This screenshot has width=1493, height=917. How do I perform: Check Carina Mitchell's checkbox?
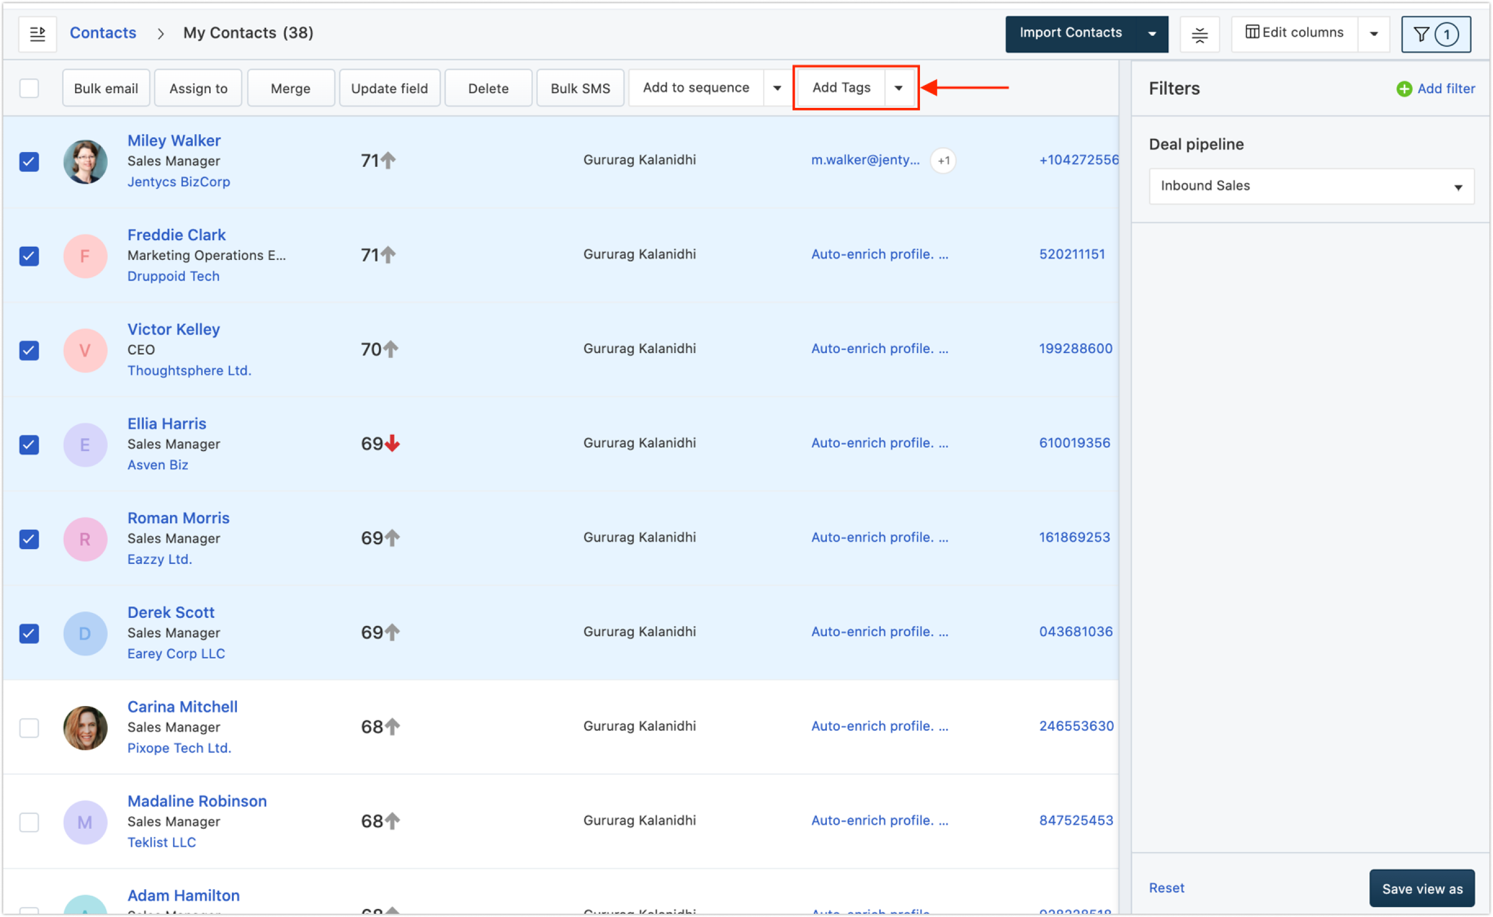(29, 727)
